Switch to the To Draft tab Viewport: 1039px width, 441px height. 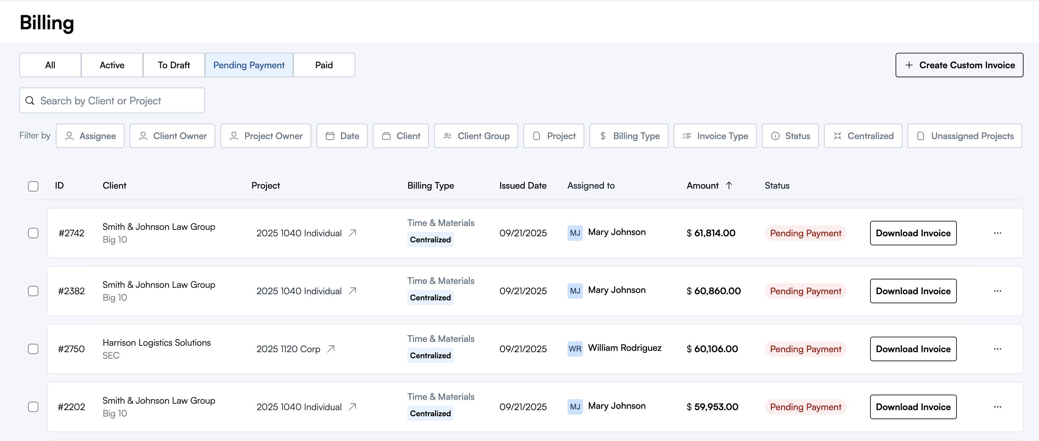click(x=173, y=65)
